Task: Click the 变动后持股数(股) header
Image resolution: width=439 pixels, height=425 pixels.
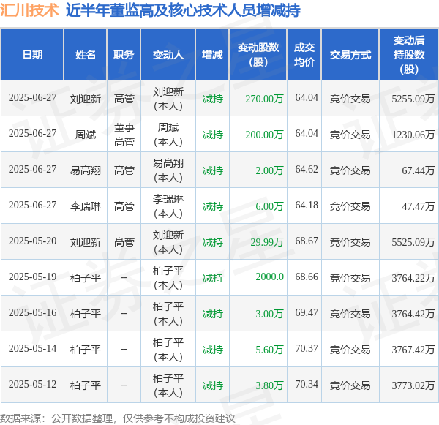Action: point(409,54)
